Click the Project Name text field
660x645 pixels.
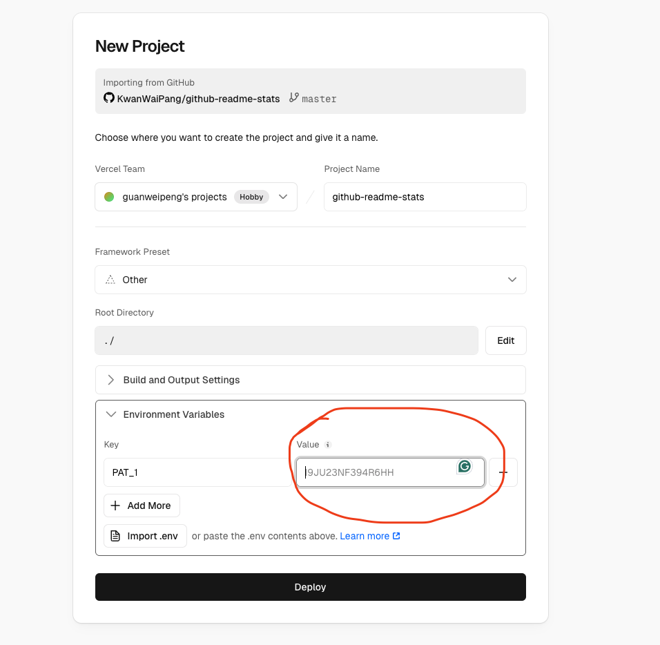(x=425, y=197)
